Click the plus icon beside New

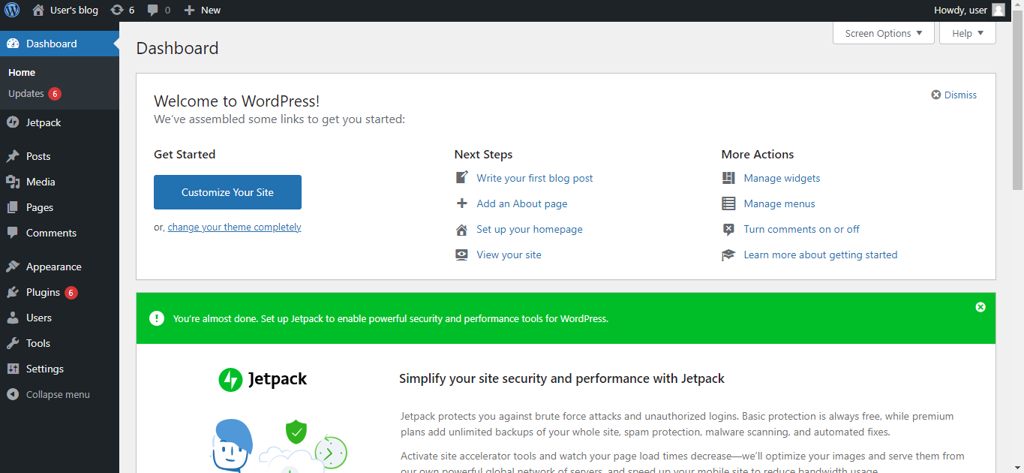pos(189,11)
